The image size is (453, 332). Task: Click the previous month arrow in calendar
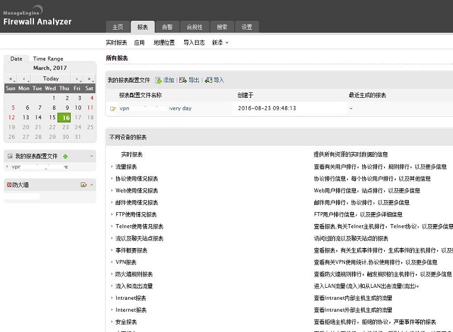[x=25, y=79]
